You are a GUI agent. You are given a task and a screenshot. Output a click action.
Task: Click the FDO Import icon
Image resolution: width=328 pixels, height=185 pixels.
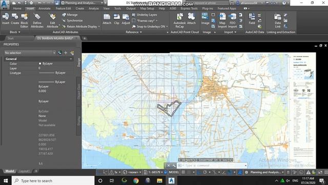pyautogui.click(x=232, y=17)
